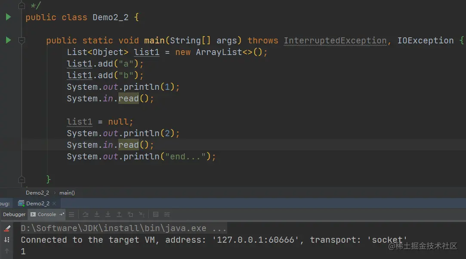Click the Run to Cursor icon

point(142,214)
